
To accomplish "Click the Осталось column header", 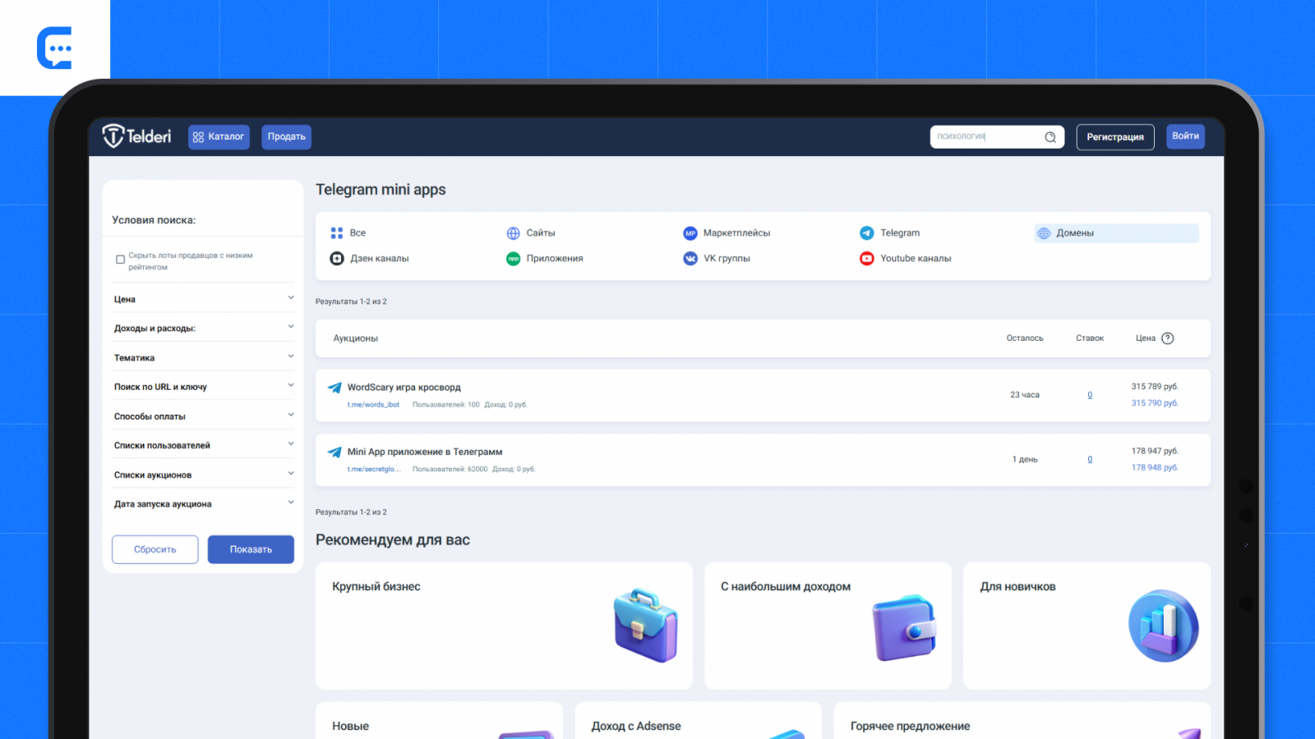I will click(x=1025, y=338).
